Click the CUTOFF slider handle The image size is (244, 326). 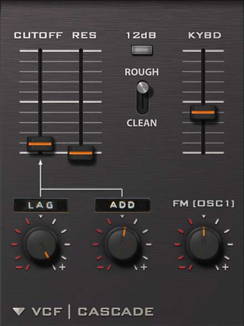pos(40,144)
